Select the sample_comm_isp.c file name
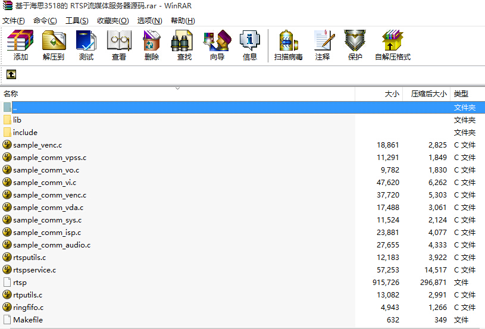 (x=47, y=233)
